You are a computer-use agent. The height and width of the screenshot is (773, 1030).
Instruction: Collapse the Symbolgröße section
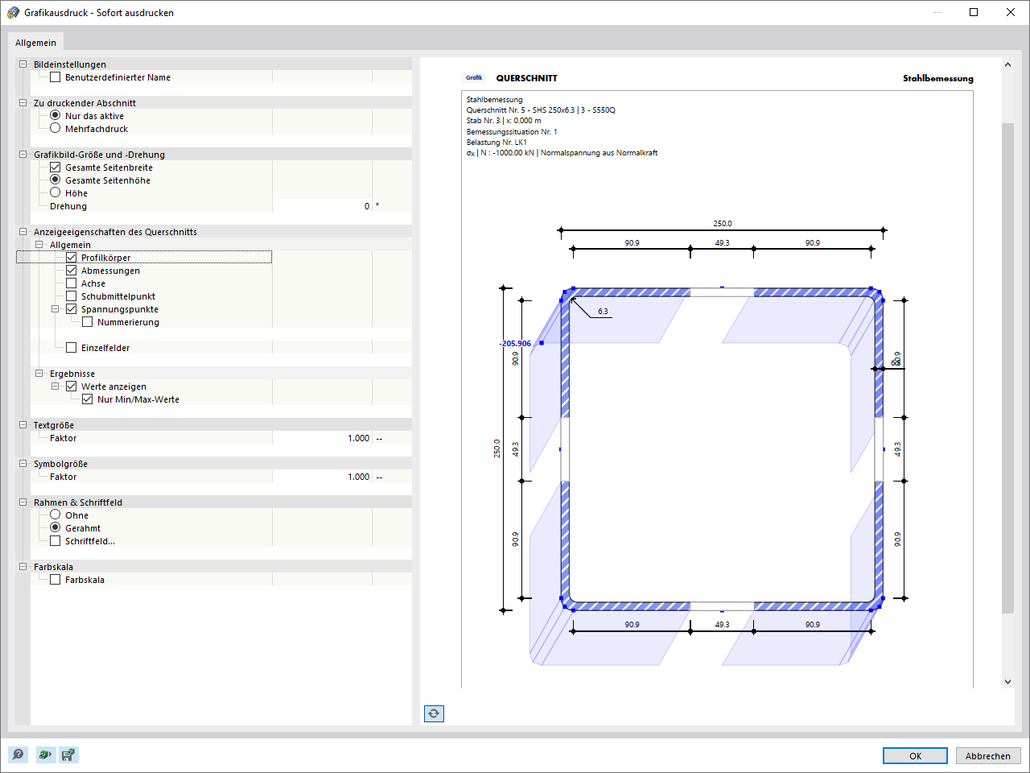pyautogui.click(x=23, y=464)
